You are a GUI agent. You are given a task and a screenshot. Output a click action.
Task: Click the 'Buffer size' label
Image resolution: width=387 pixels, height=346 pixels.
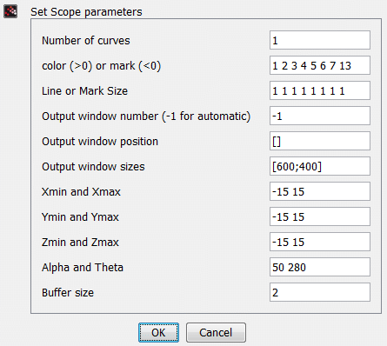(68, 293)
